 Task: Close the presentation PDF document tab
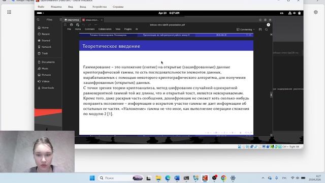[102, 20]
